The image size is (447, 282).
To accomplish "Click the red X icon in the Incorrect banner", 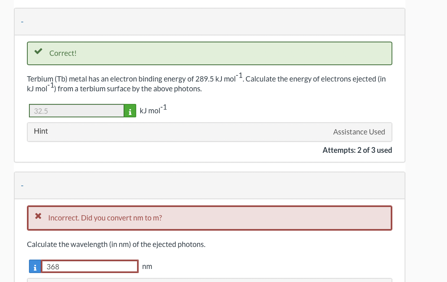I will (38, 216).
